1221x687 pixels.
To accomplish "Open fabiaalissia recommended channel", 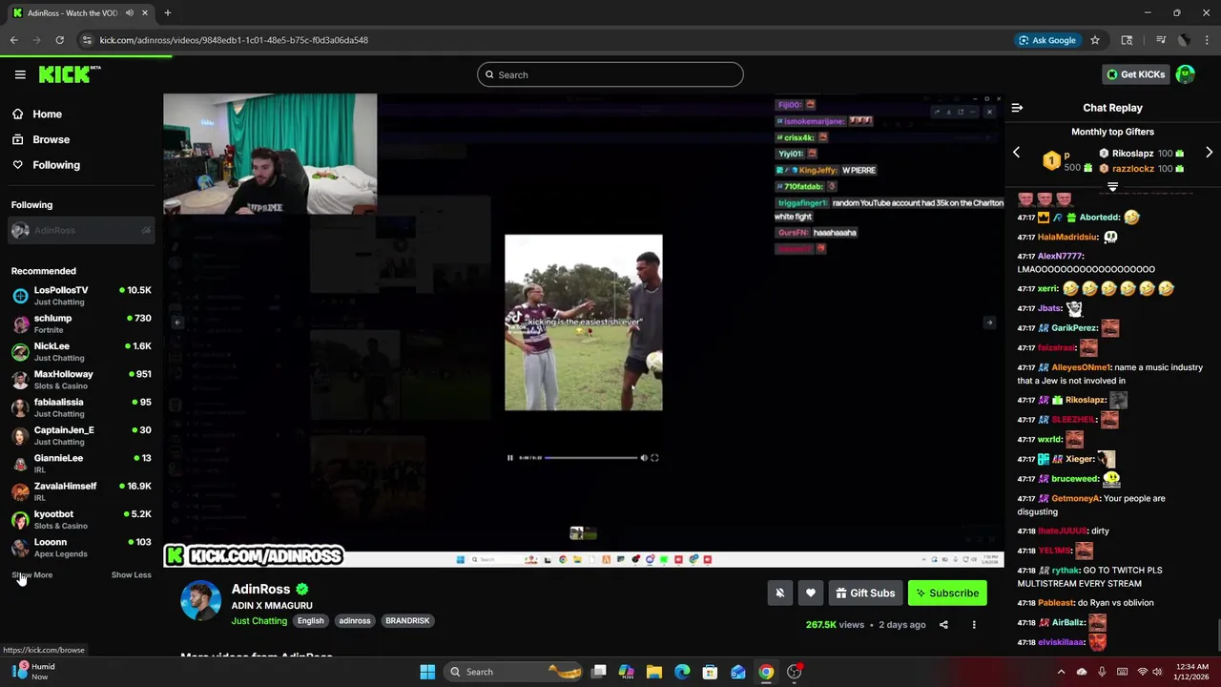I will (x=81, y=407).
